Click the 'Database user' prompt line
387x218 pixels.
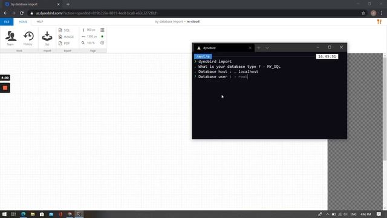(x=221, y=77)
